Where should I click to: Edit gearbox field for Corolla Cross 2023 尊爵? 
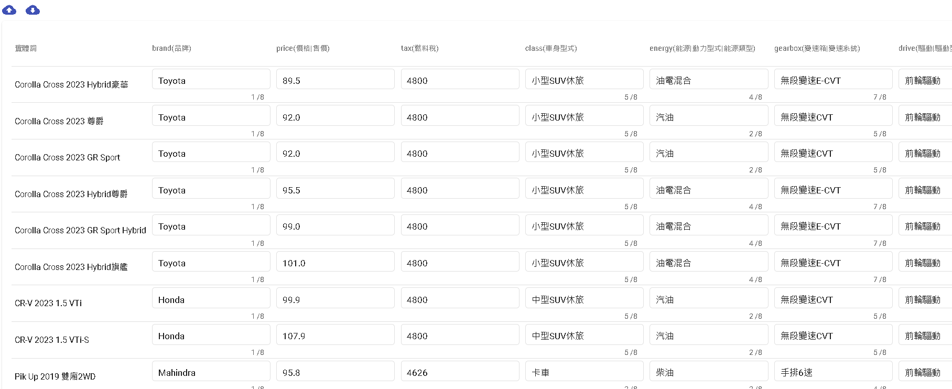(834, 115)
